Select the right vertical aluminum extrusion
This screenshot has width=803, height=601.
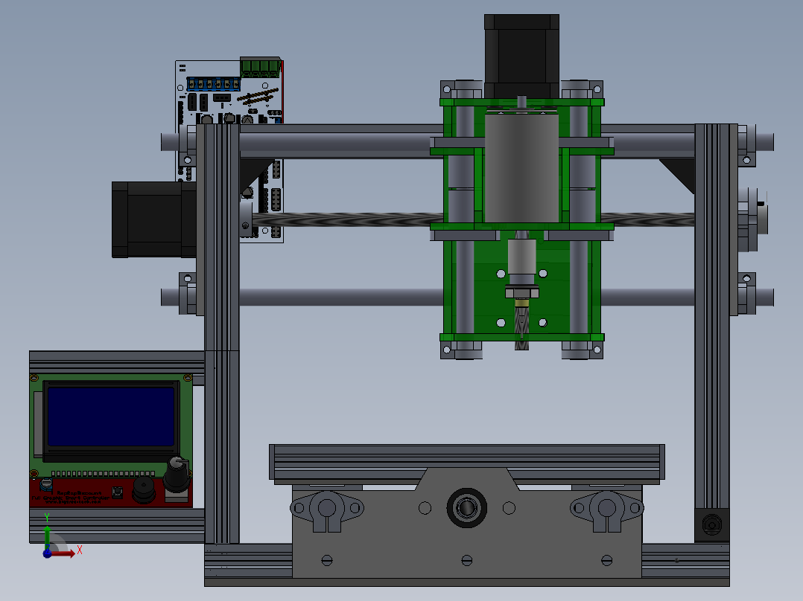712,317
